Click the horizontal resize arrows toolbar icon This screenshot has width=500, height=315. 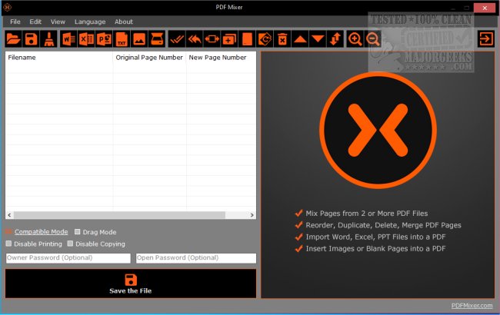[212, 39]
